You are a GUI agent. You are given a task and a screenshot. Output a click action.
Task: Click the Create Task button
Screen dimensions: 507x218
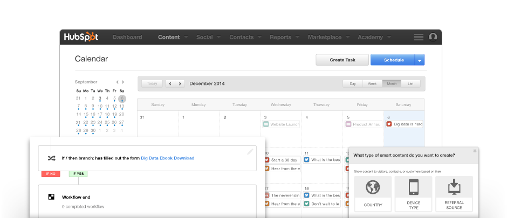342,60
